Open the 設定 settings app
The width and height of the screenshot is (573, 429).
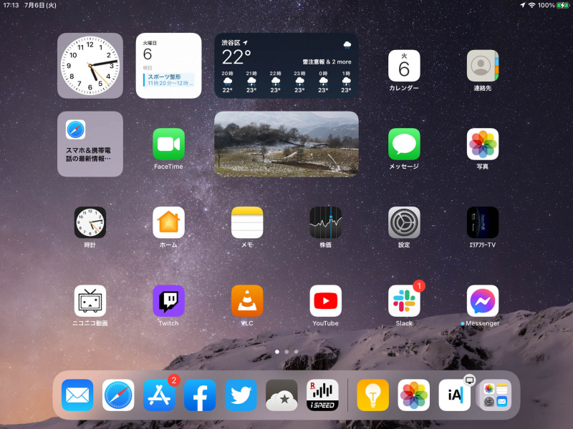click(x=404, y=222)
